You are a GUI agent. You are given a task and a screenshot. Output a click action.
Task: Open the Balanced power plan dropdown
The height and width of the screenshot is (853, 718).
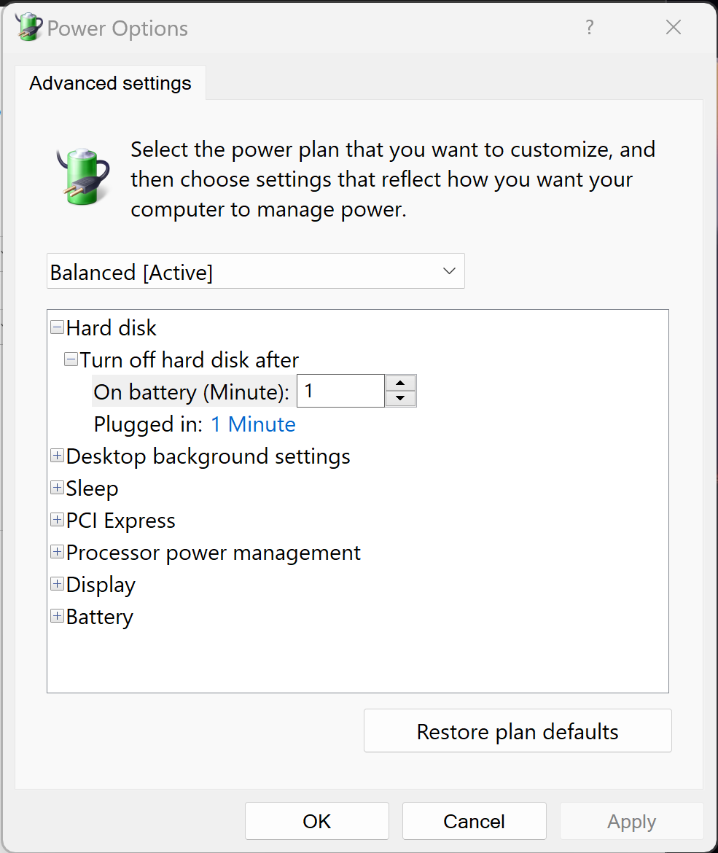[x=255, y=271]
